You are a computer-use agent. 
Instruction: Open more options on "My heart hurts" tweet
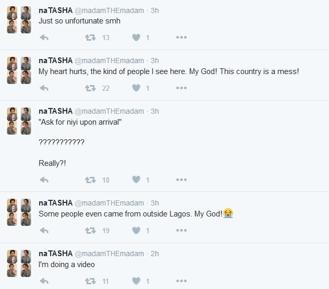tap(181, 88)
